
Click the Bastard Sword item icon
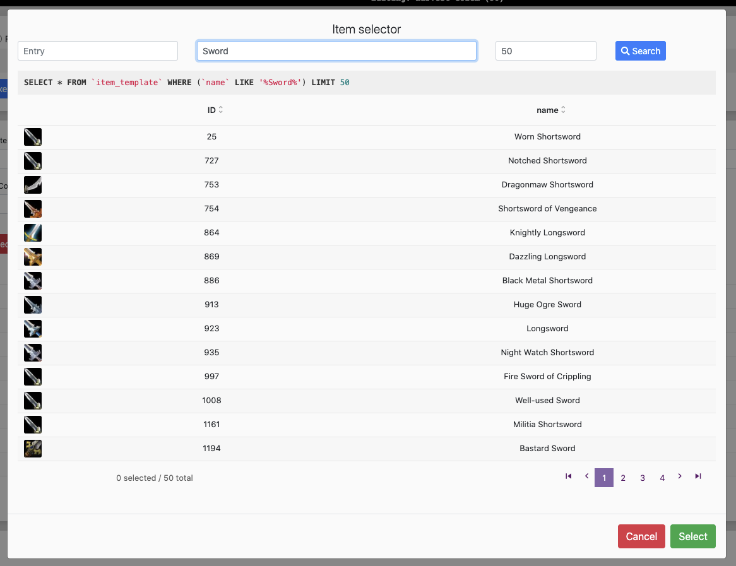coord(33,449)
